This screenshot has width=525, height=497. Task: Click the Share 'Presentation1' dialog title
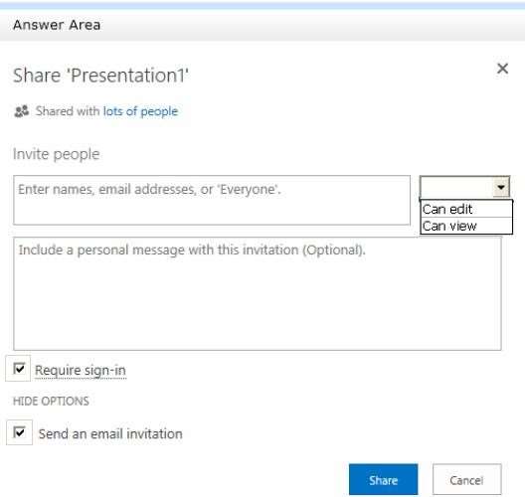point(100,76)
